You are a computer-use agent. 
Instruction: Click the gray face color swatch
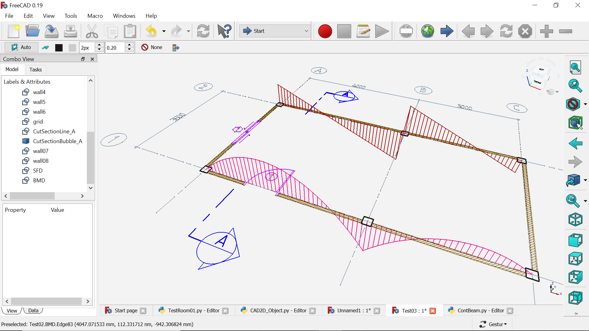click(x=72, y=48)
